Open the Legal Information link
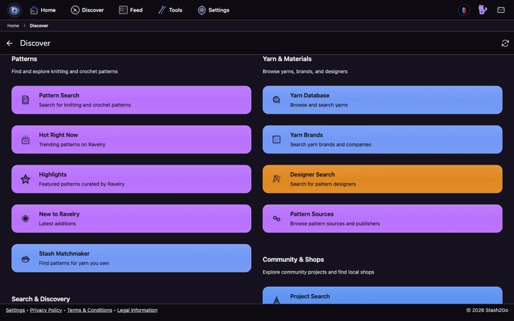Viewport: 514px width, 321px height. 137,310
